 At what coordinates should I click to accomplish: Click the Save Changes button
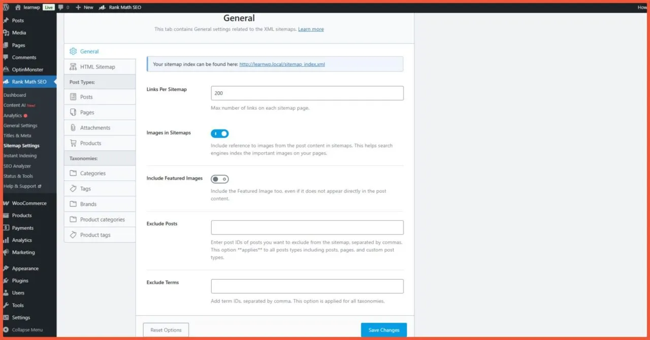point(383,329)
